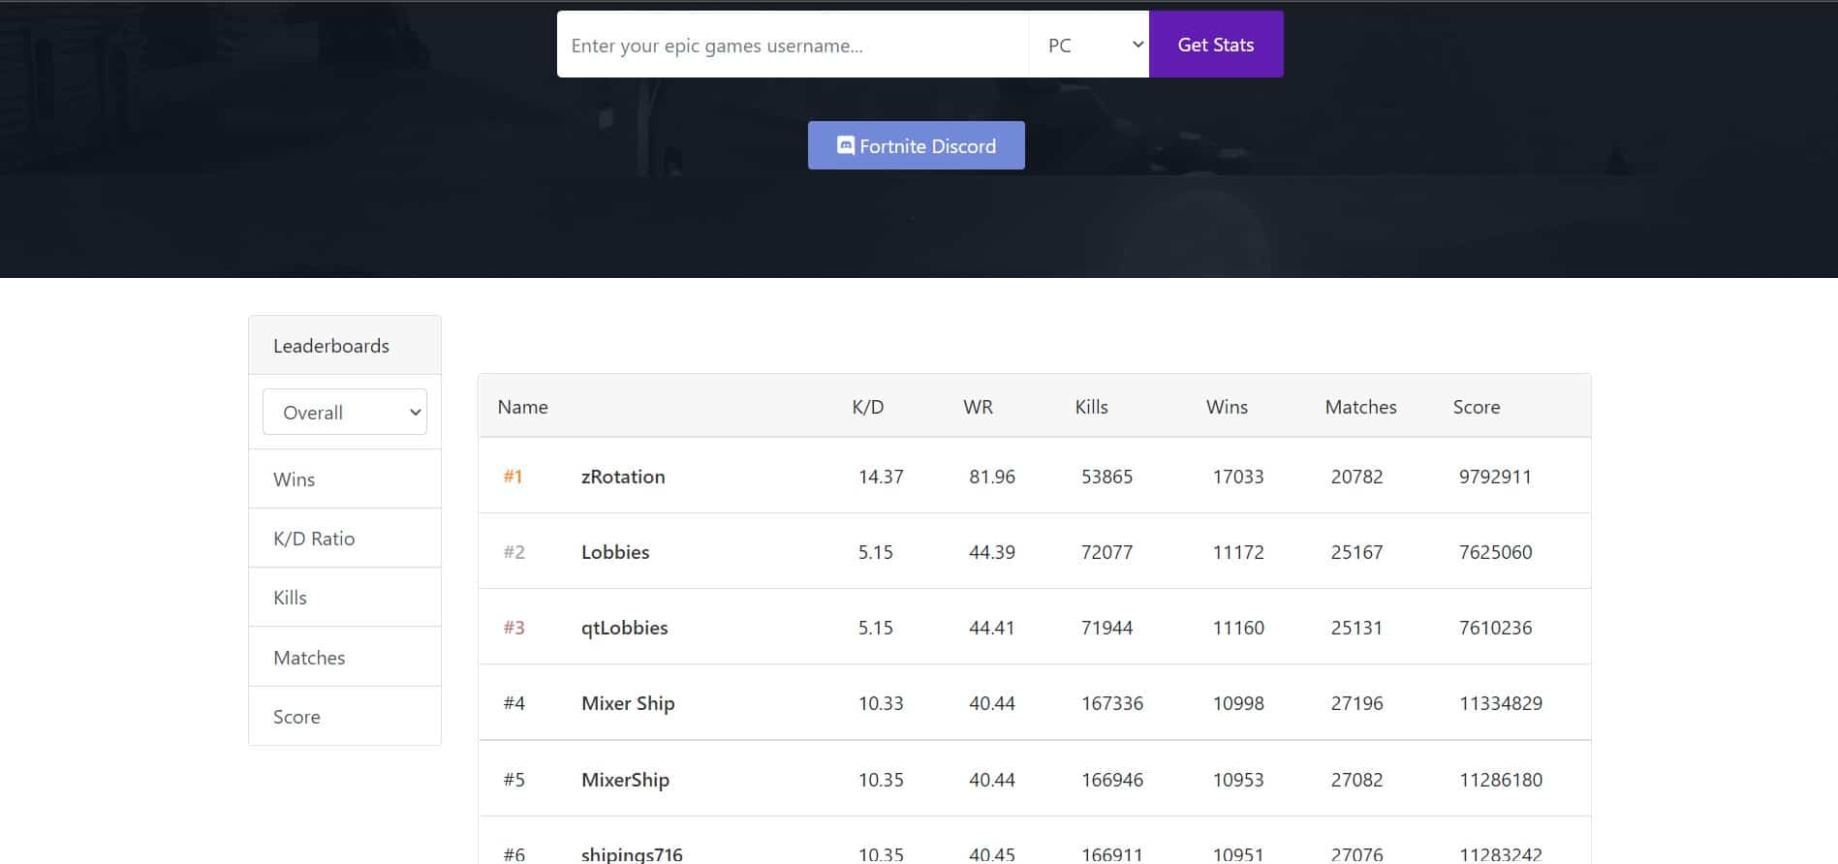Screen dimensions: 1838x864
Task: Open player shipings716's profile
Action: [x=632, y=853]
